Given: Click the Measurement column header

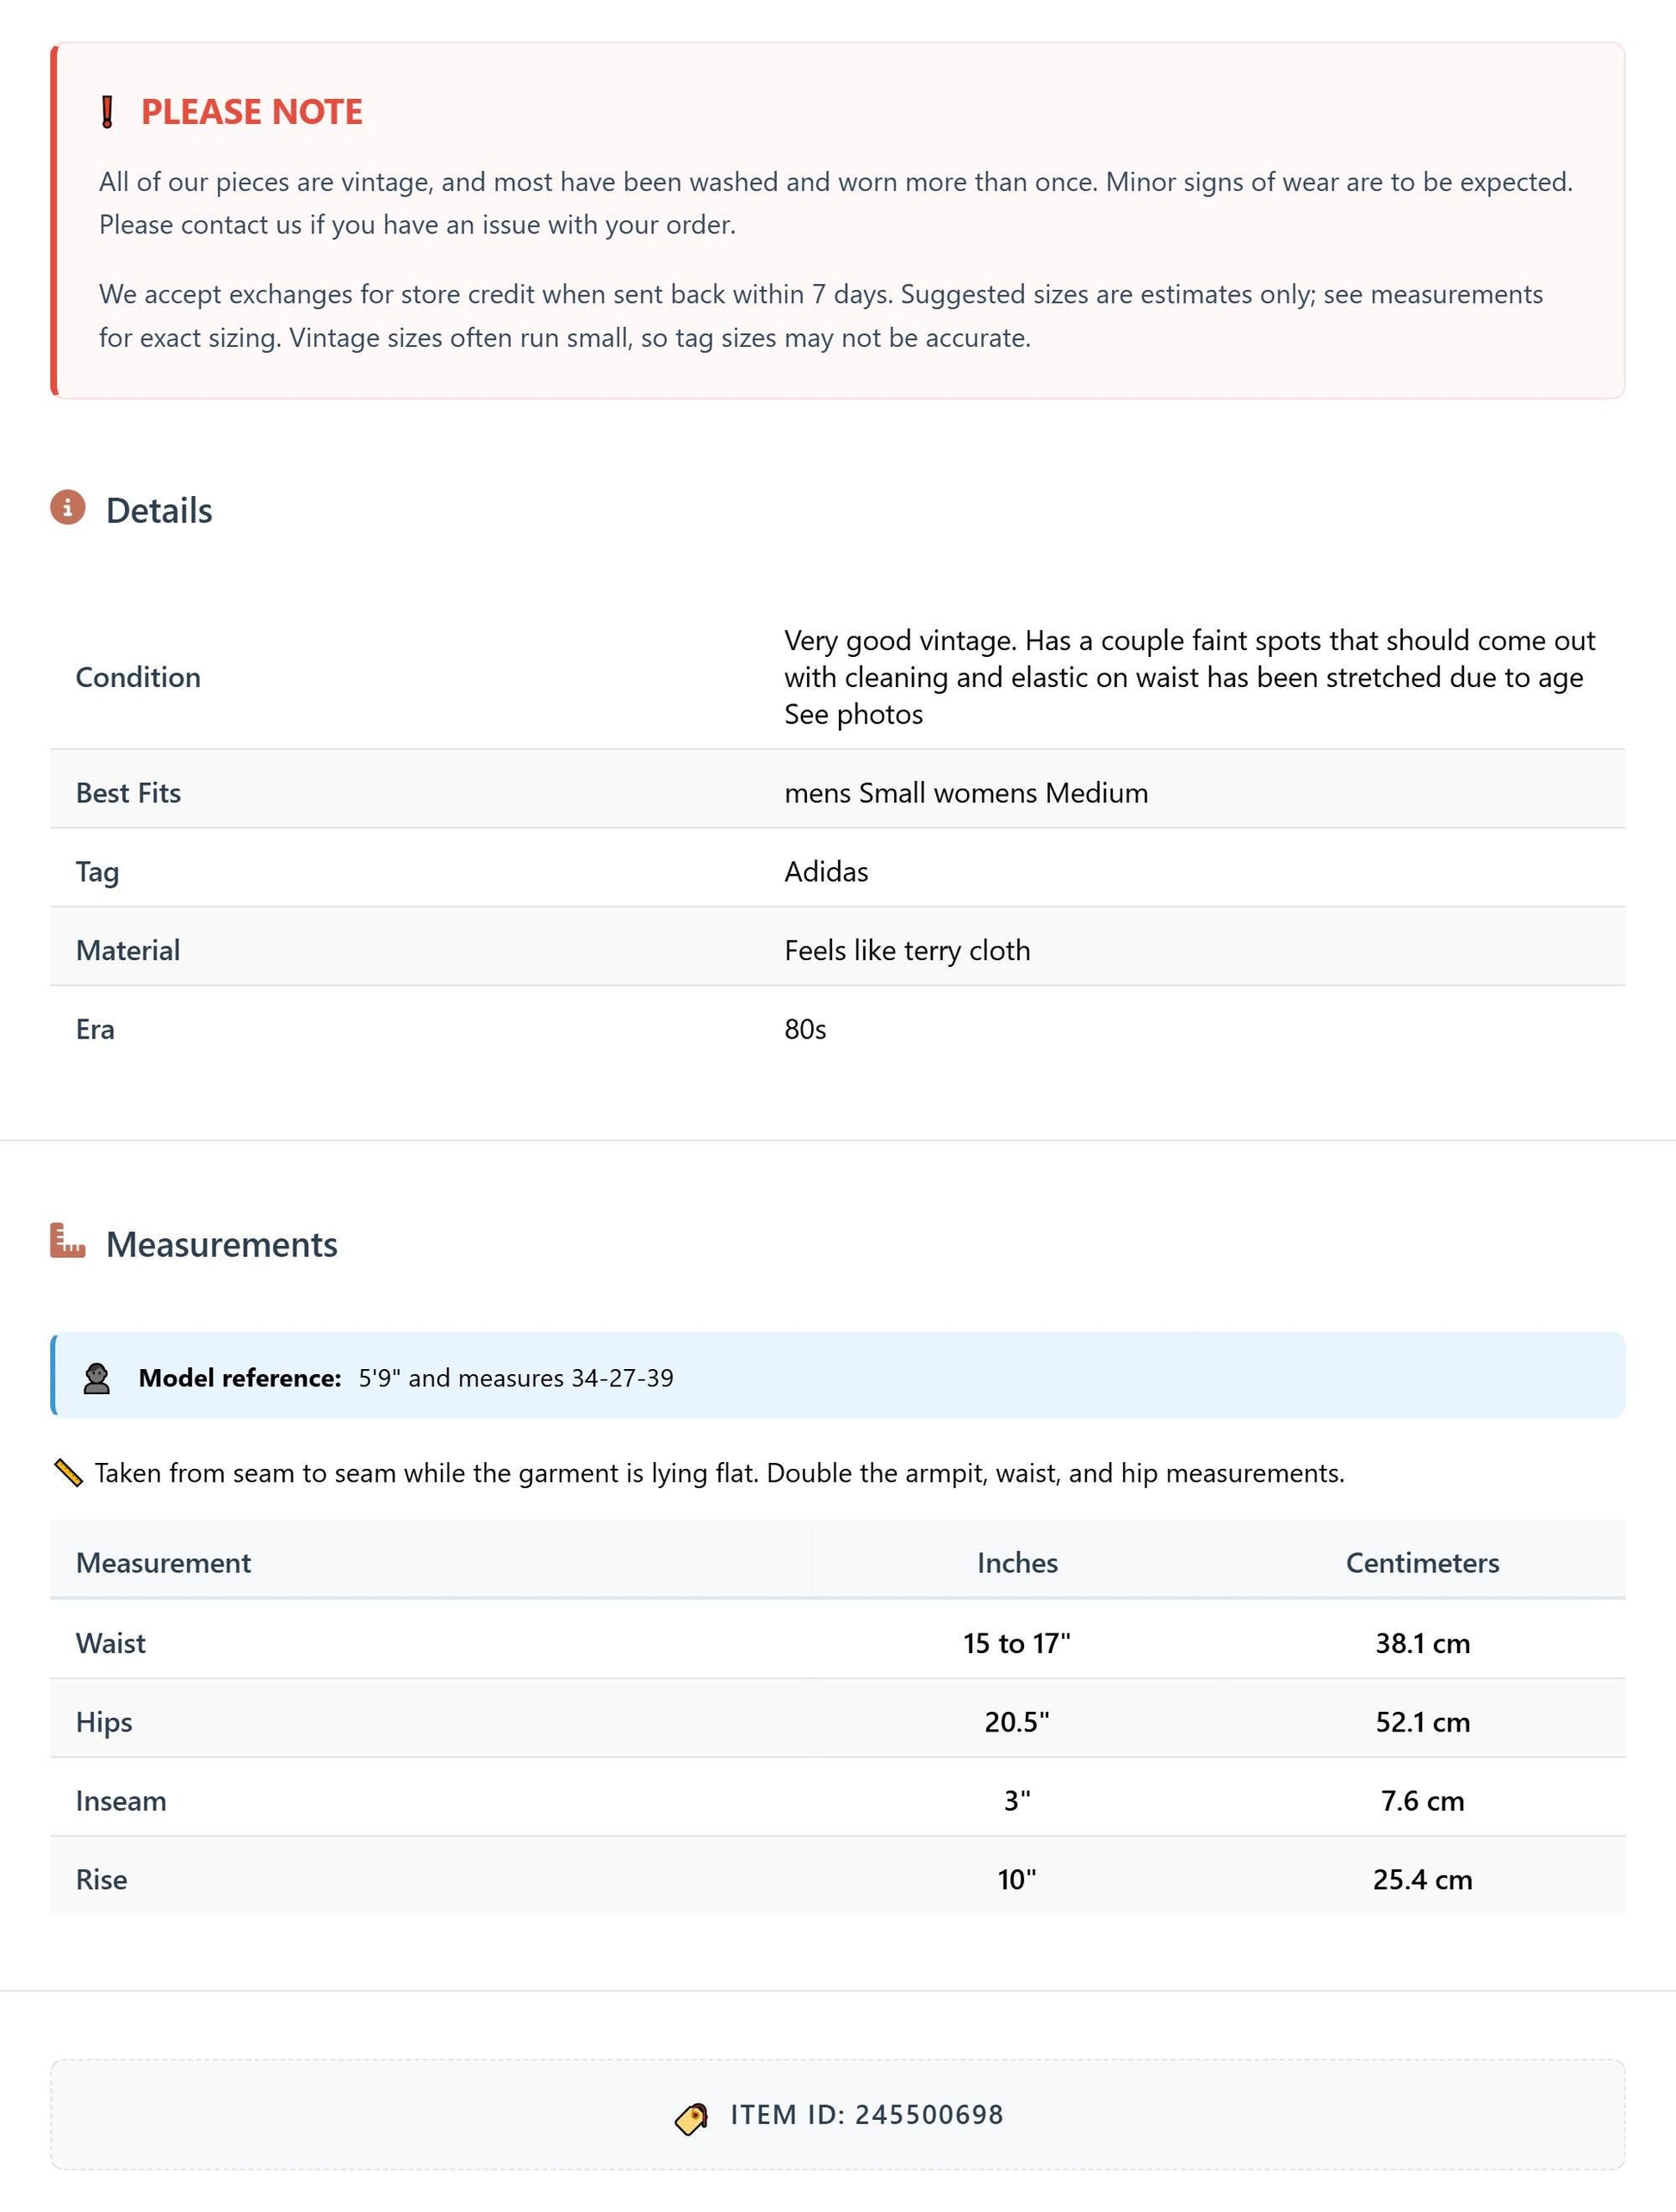Looking at the screenshot, I should [x=163, y=1563].
